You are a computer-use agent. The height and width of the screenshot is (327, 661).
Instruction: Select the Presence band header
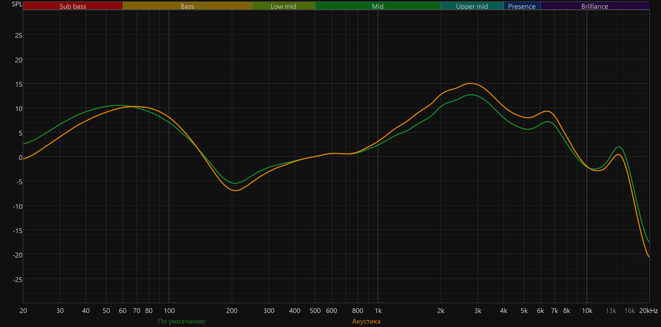[x=522, y=6]
